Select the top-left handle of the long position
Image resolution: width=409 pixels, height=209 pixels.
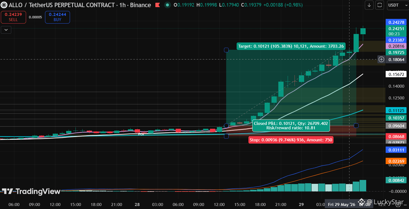(x=226, y=50)
